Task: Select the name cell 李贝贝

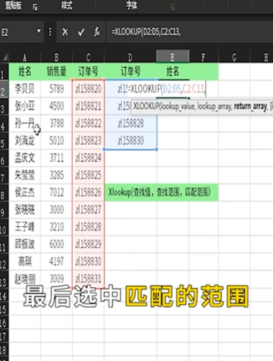Action: point(24,89)
